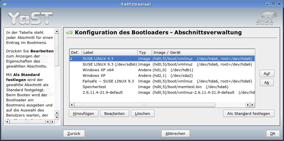The width and height of the screenshot is (284, 141).
Task: Select SUSE LINUX 9.3 (/dev/sdb6) row
Action: [162, 64]
